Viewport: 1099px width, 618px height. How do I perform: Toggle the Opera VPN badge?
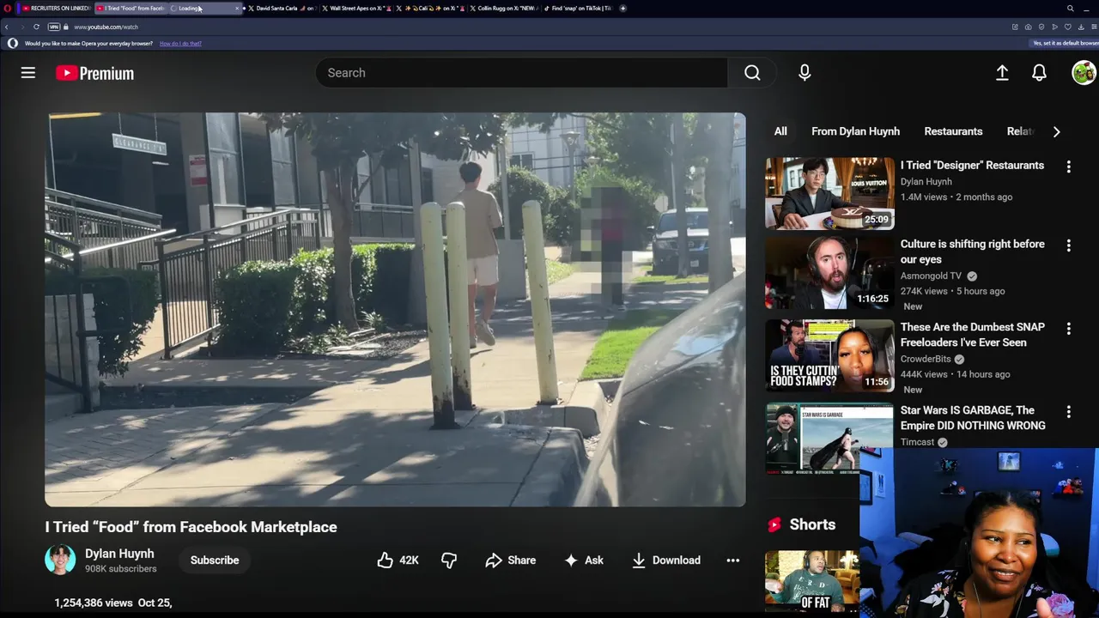tap(54, 27)
